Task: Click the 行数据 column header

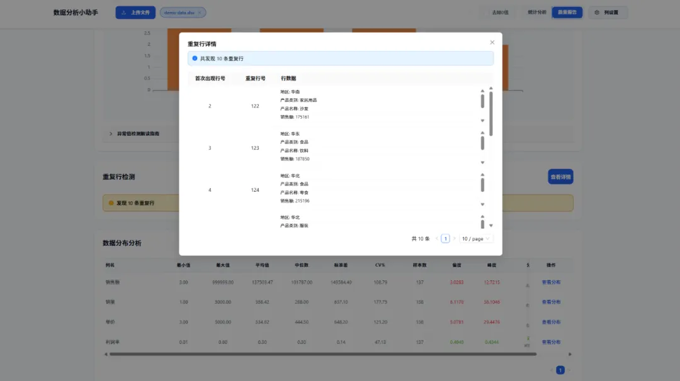Action: pos(288,79)
